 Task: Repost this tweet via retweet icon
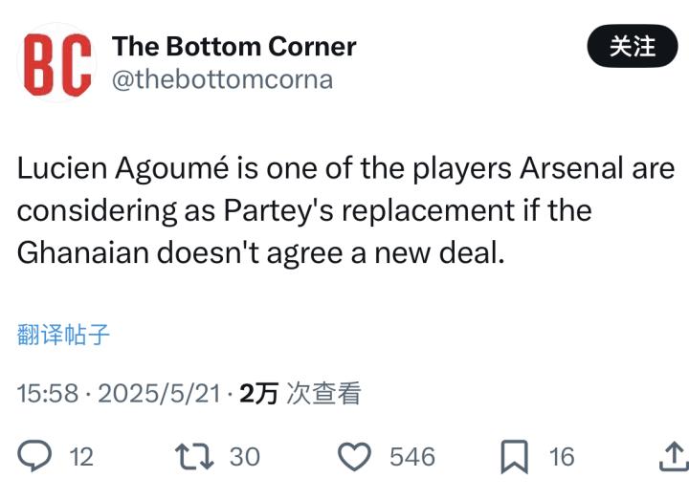pos(195,457)
